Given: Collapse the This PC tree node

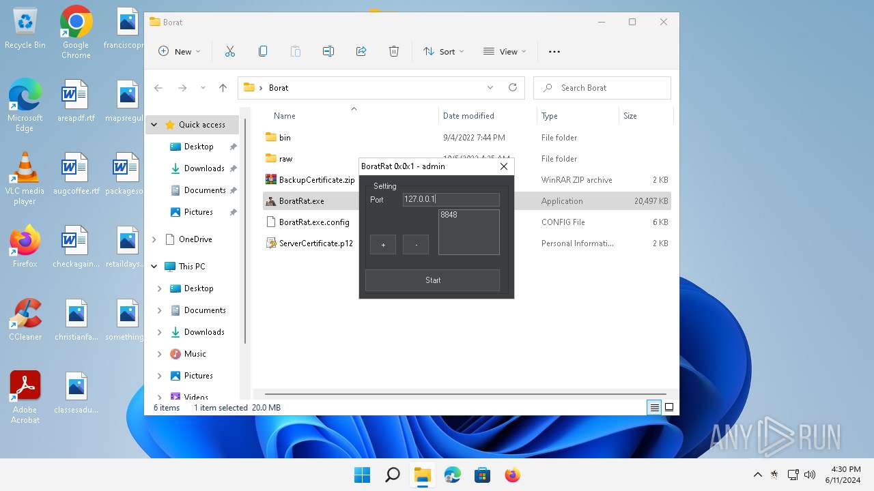Looking at the screenshot, I should [x=154, y=267].
